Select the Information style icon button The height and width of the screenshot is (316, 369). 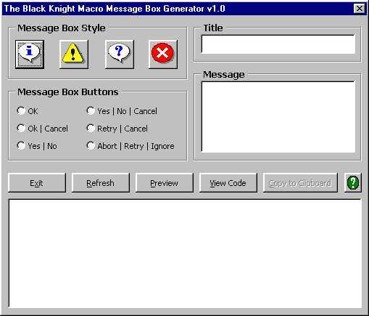point(30,54)
